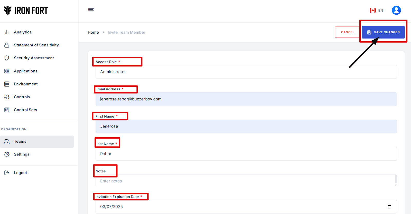This screenshot has width=411, height=214.
Task: Click the Cancel button
Action: pyautogui.click(x=347, y=32)
